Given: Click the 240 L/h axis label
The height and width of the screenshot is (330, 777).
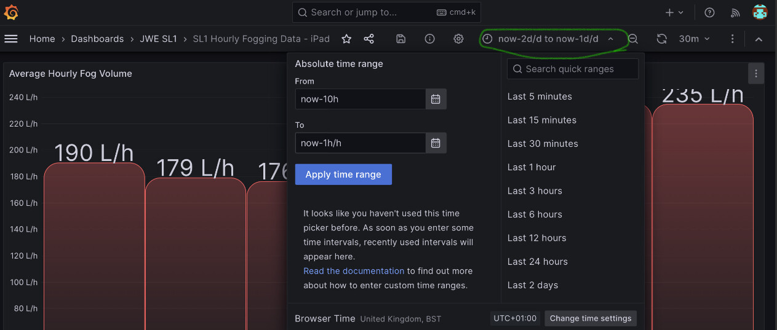Looking at the screenshot, I should click(25, 97).
